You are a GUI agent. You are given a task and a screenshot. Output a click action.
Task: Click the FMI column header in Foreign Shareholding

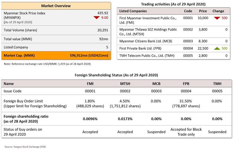[90, 84]
